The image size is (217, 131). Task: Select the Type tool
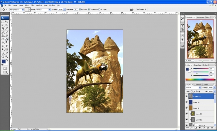7,46
